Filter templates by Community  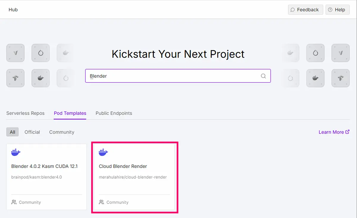pyautogui.click(x=62, y=132)
